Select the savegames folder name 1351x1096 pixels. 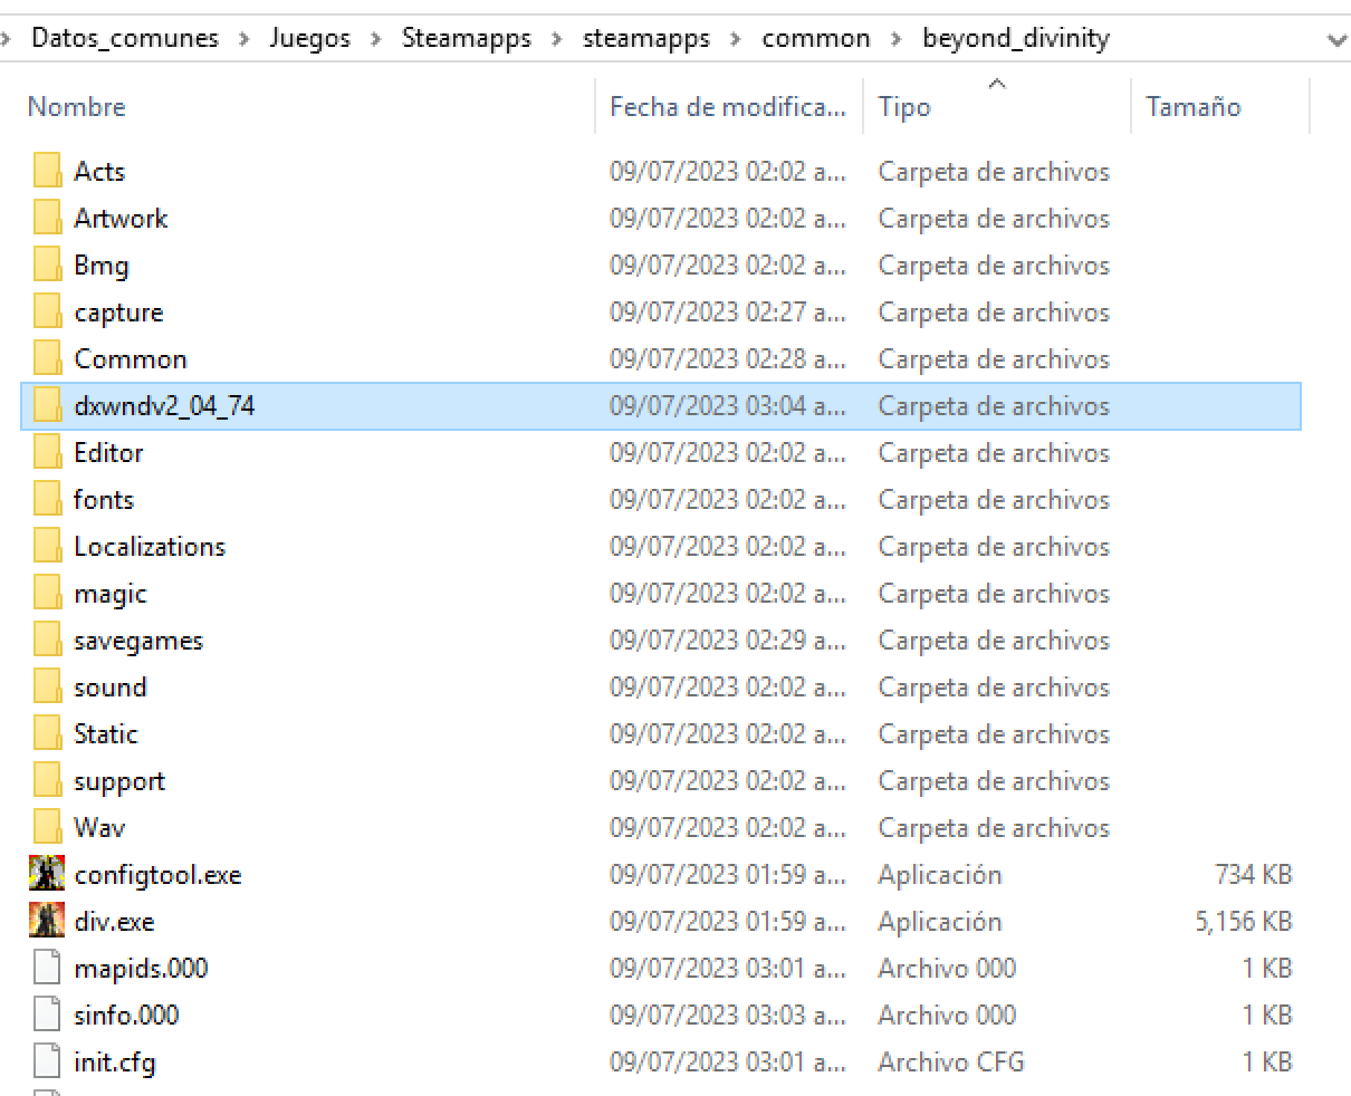click(138, 641)
